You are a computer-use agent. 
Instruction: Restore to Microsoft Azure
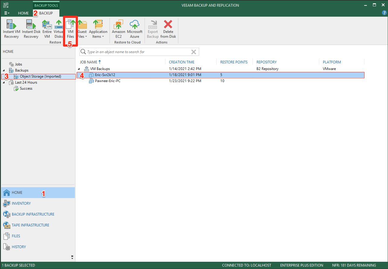click(135, 29)
